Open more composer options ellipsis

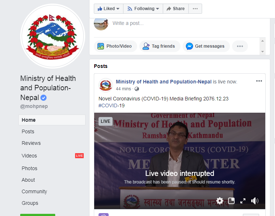click(x=240, y=46)
